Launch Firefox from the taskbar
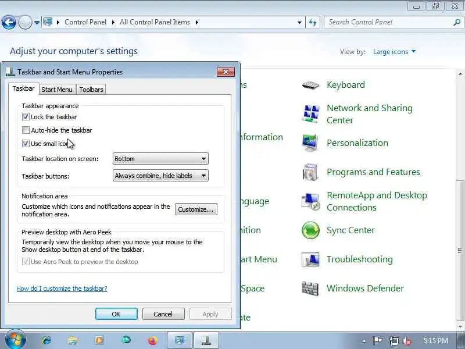Viewport: 465px width, 349px height. 153,340
